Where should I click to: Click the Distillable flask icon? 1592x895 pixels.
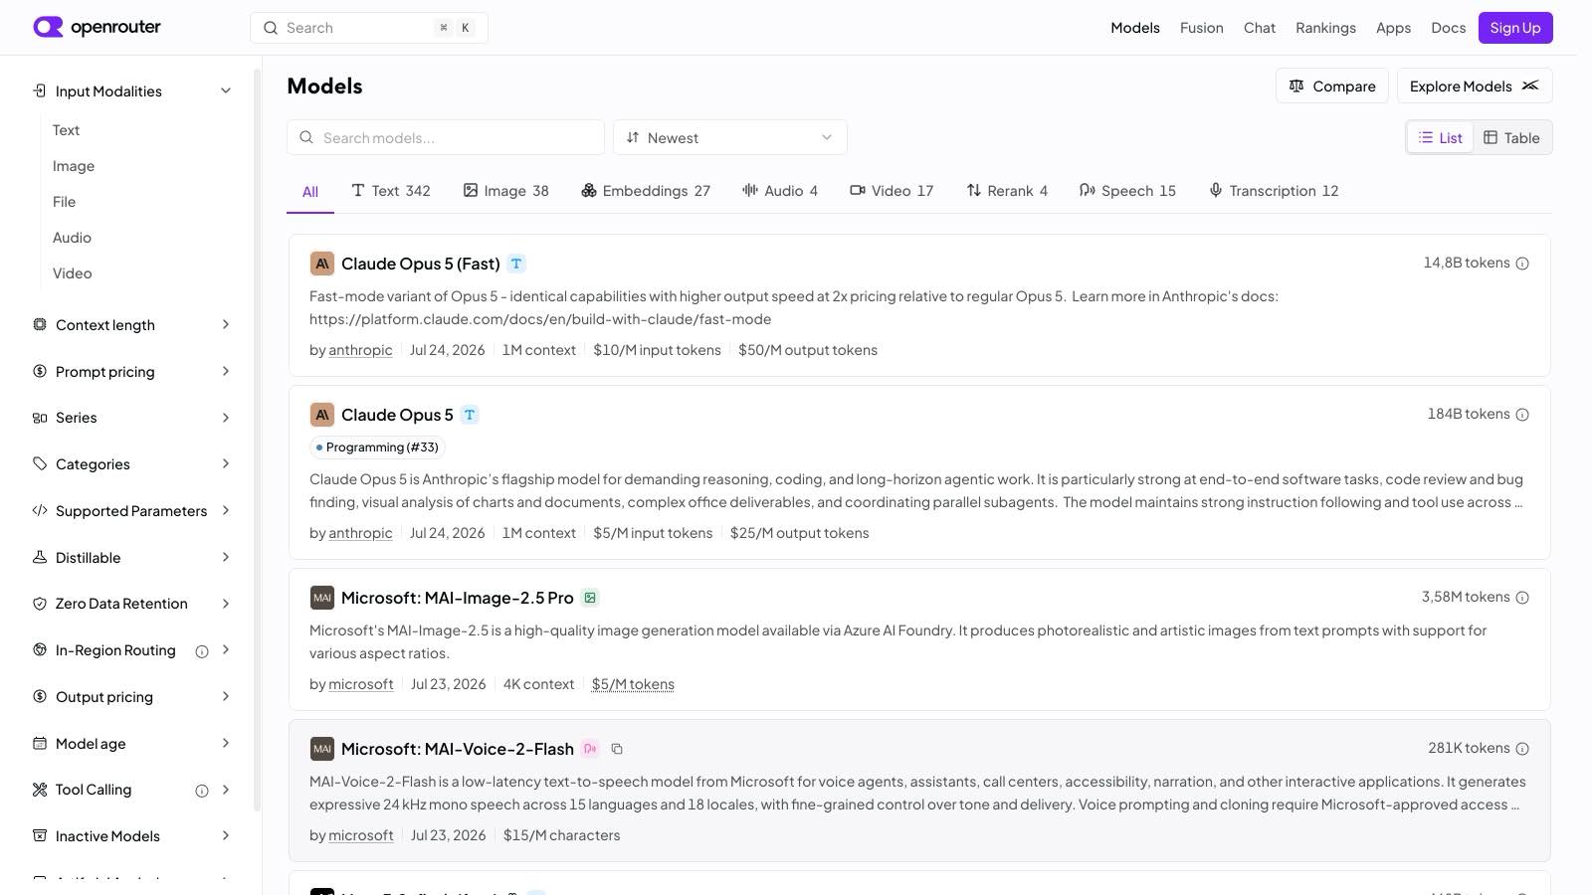pyautogui.click(x=40, y=557)
